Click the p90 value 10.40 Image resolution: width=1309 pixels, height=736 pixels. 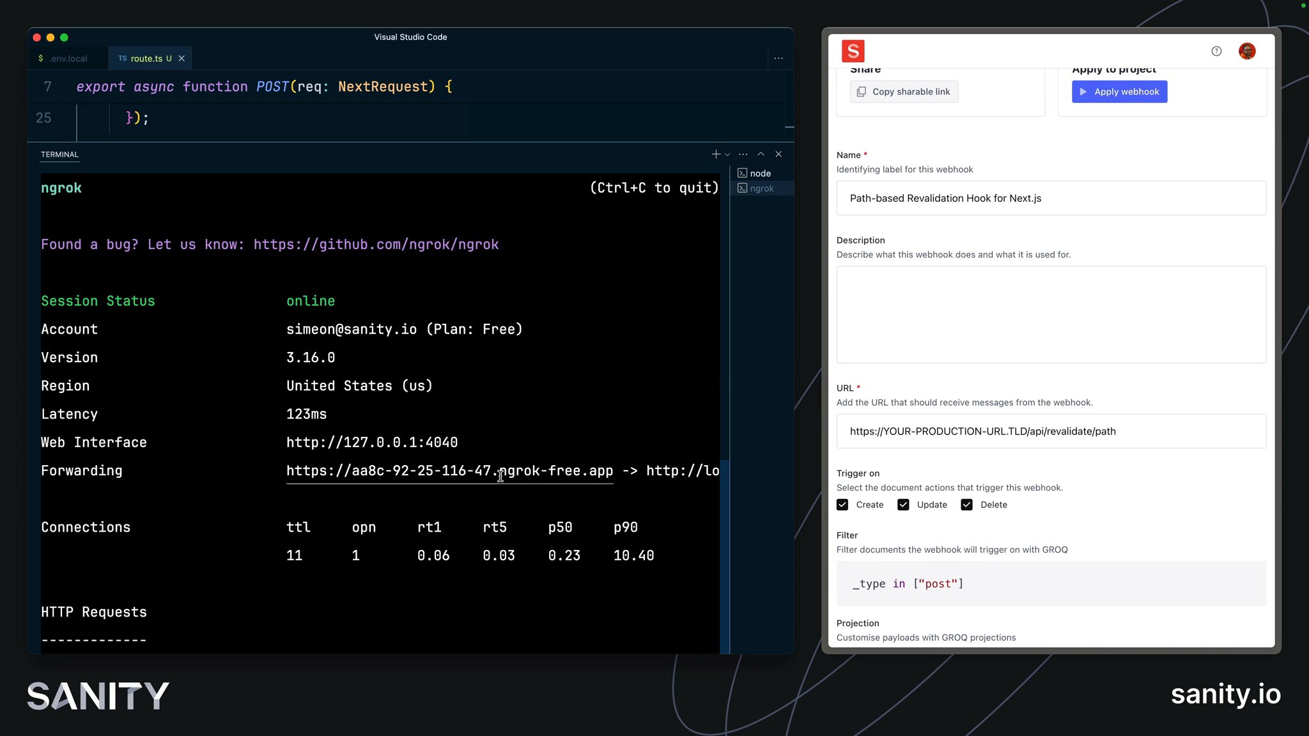point(633,556)
